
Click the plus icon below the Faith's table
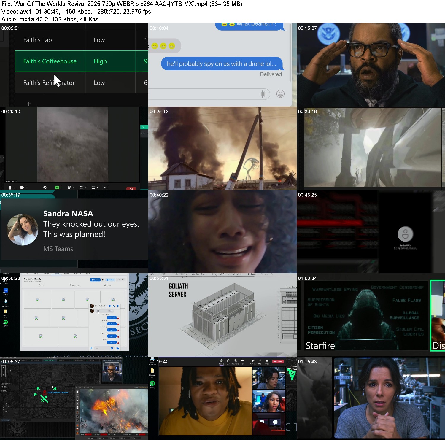pyautogui.click(x=29, y=104)
